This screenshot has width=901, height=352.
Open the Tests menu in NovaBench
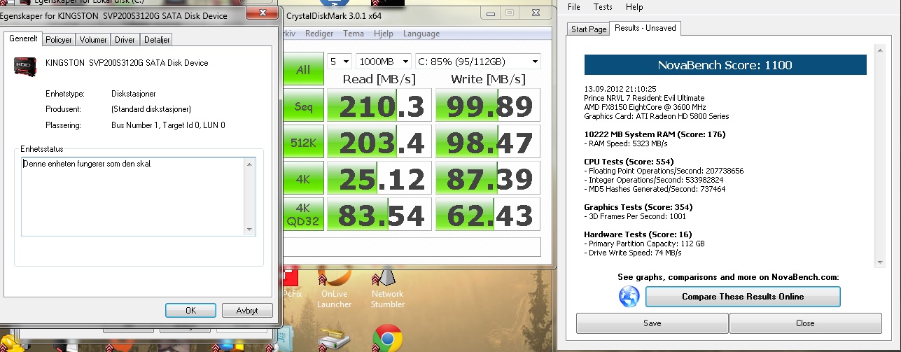603,7
